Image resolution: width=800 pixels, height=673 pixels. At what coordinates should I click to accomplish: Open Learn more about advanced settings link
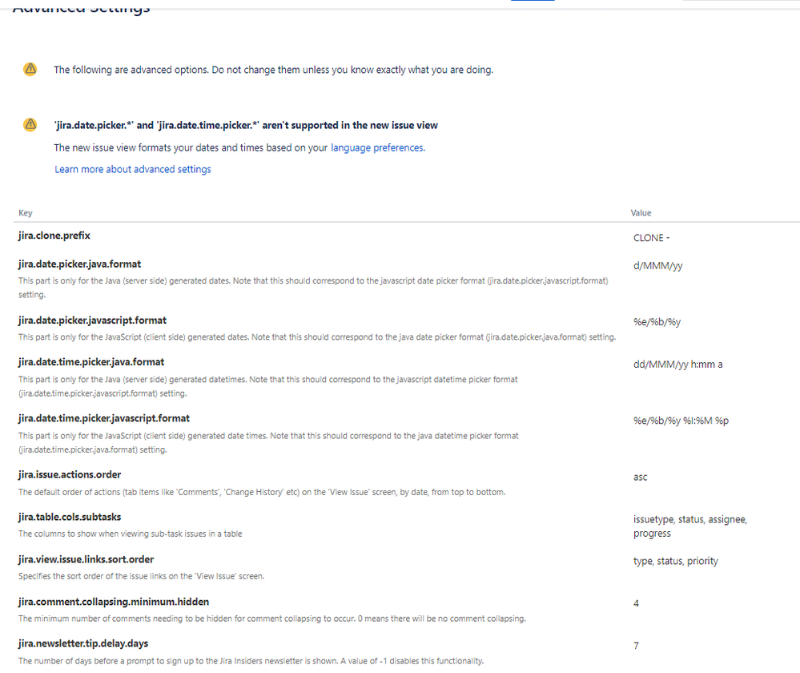pos(133,169)
